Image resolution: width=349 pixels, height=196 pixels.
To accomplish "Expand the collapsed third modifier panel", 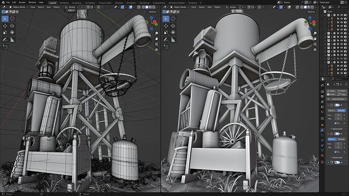I will pos(329,163).
